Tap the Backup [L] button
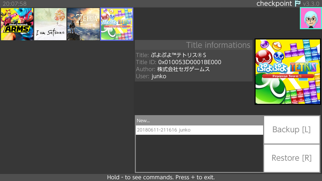The width and height of the screenshot is (322, 181). point(292,130)
